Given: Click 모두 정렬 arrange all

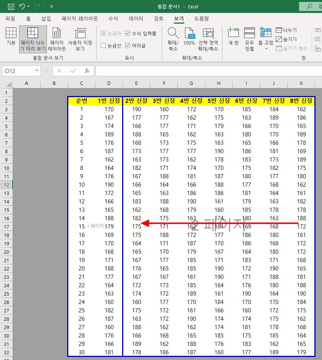Looking at the screenshot, I should pyautogui.click(x=249, y=39).
